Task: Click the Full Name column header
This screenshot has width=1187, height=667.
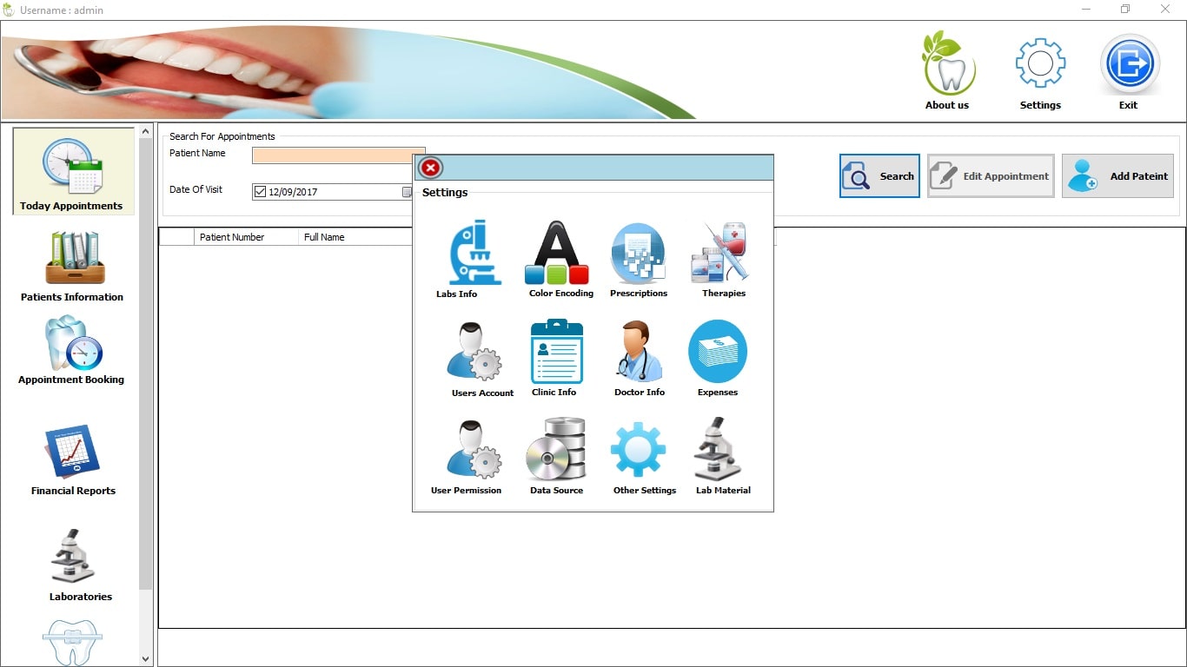Action: point(355,237)
